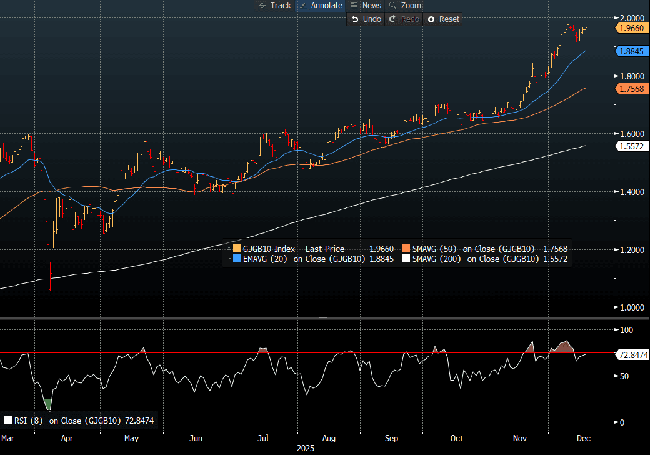This screenshot has width=650, height=455.
Task: Undo the last chart action
Action: 366,19
